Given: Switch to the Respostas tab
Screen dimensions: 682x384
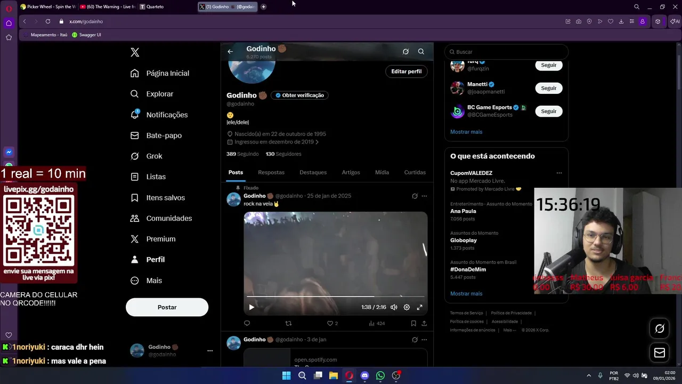Looking at the screenshot, I should click(271, 172).
